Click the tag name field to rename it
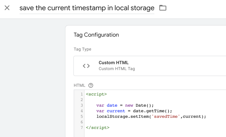Image resolution: width=226 pixels, height=137 pixels. [x=87, y=8]
